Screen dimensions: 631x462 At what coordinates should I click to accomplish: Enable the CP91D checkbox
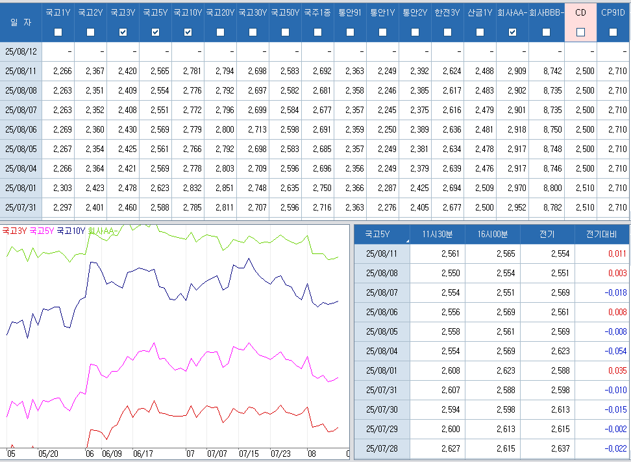pos(613,32)
